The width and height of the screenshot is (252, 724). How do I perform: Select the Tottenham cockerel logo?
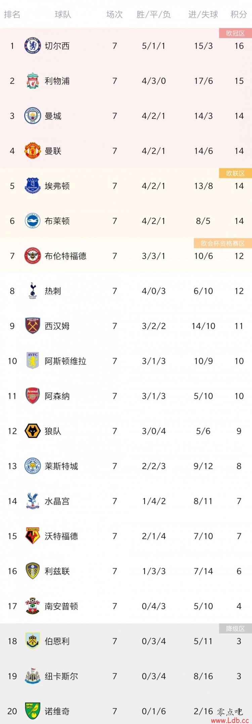coord(33,291)
